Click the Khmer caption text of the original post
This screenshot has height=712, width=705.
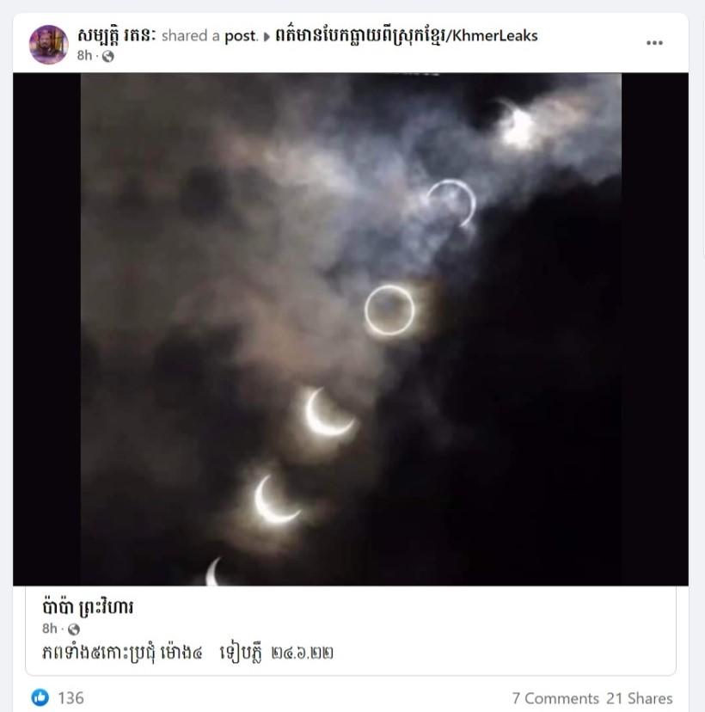pyautogui.click(x=187, y=654)
